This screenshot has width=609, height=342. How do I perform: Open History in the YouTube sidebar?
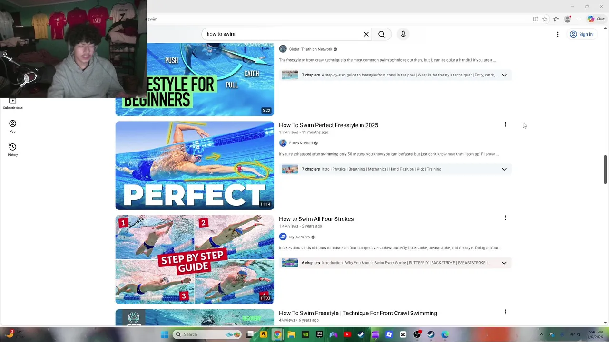click(13, 150)
